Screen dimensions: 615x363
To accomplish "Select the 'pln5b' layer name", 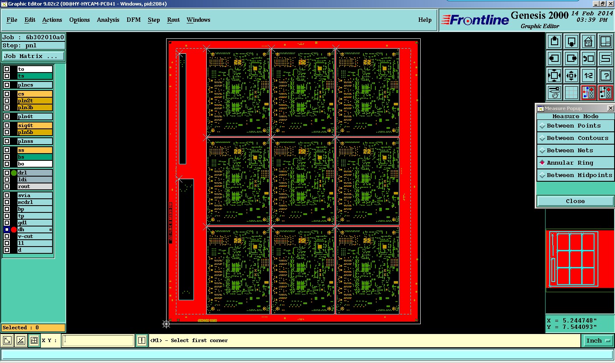I will coord(35,132).
